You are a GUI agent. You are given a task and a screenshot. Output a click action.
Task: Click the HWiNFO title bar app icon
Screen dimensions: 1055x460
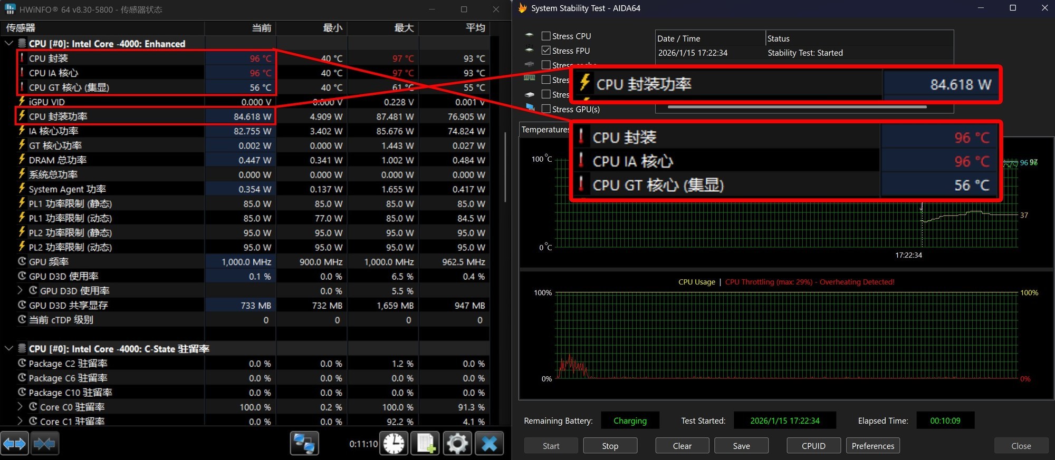point(9,9)
